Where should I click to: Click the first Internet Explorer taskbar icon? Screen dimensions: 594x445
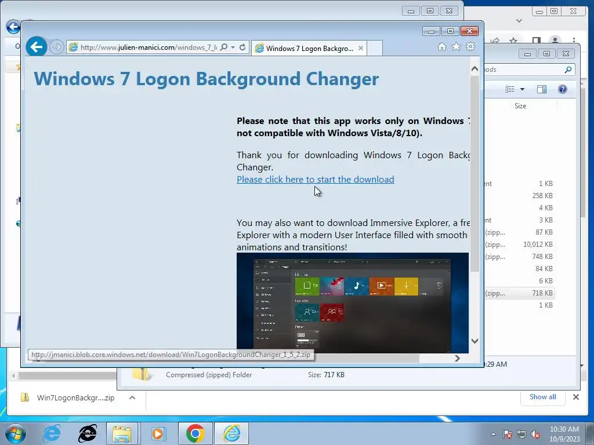(x=51, y=433)
